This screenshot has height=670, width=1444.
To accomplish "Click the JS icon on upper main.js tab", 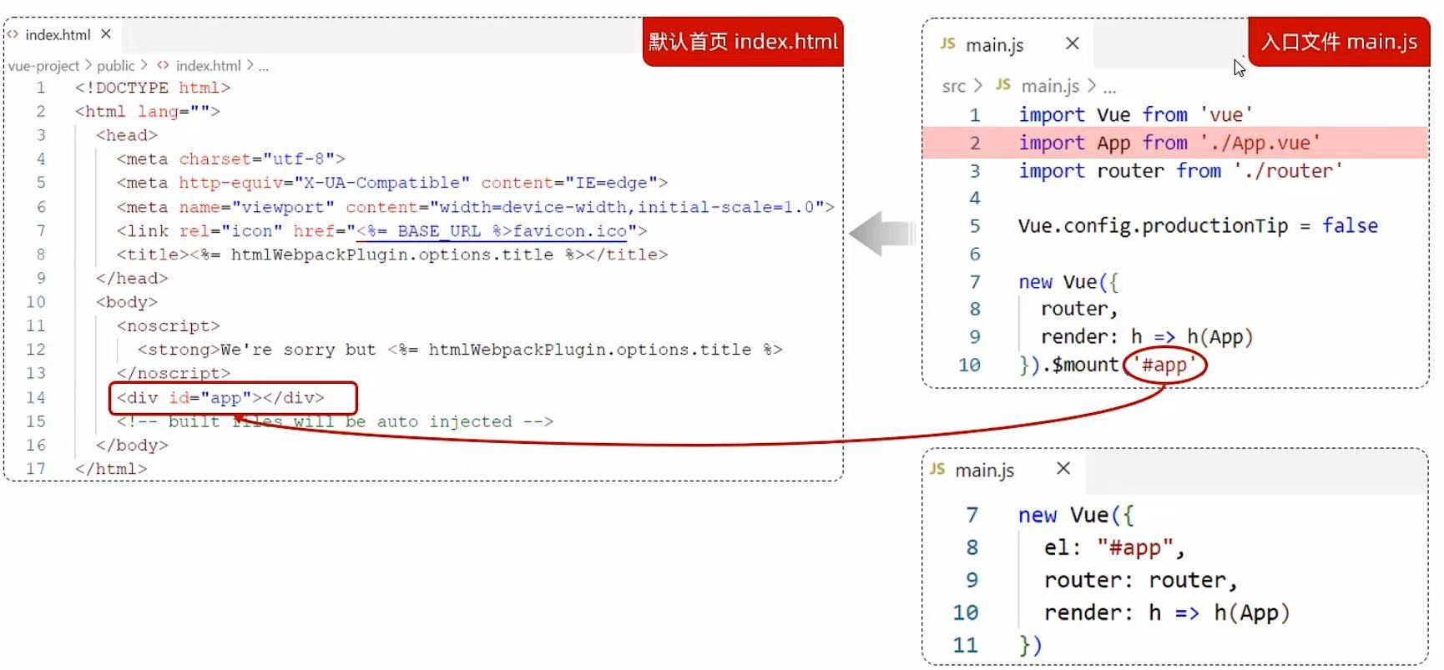I will (947, 43).
